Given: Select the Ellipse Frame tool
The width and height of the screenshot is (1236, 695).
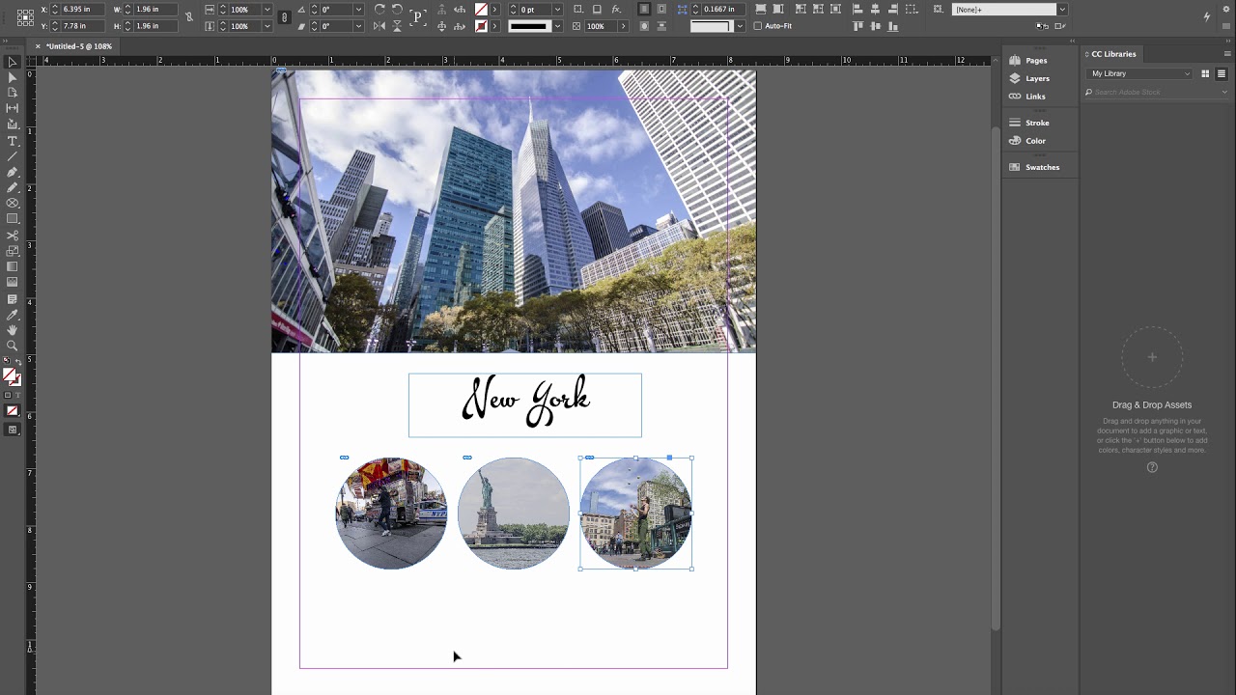Looking at the screenshot, I should pyautogui.click(x=12, y=203).
